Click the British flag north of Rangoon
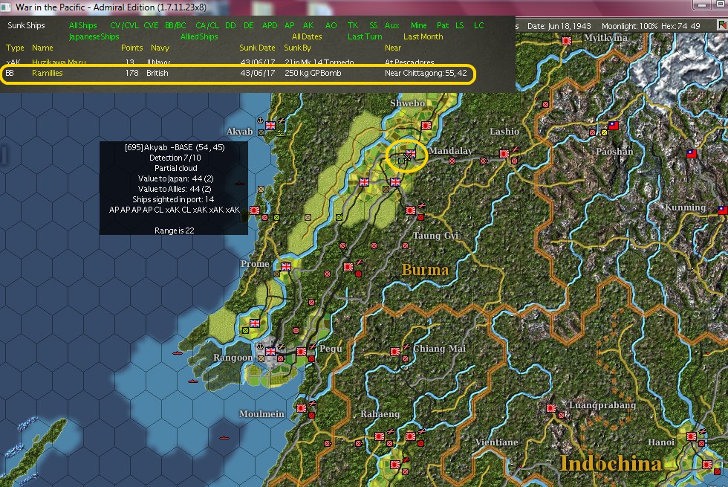 pyautogui.click(x=255, y=323)
